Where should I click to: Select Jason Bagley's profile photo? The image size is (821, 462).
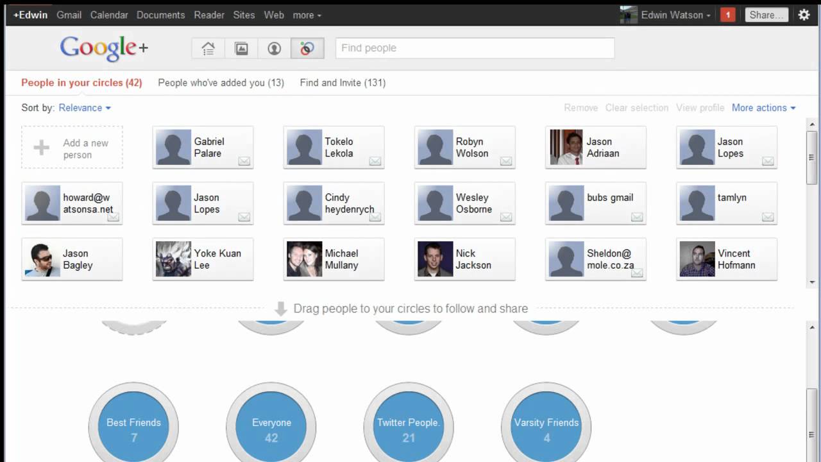pyautogui.click(x=42, y=259)
